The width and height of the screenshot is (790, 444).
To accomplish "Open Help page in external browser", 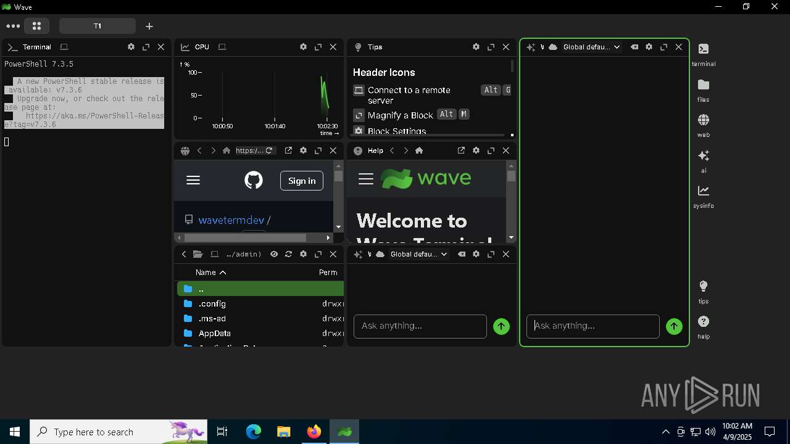I will [x=461, y=150].
